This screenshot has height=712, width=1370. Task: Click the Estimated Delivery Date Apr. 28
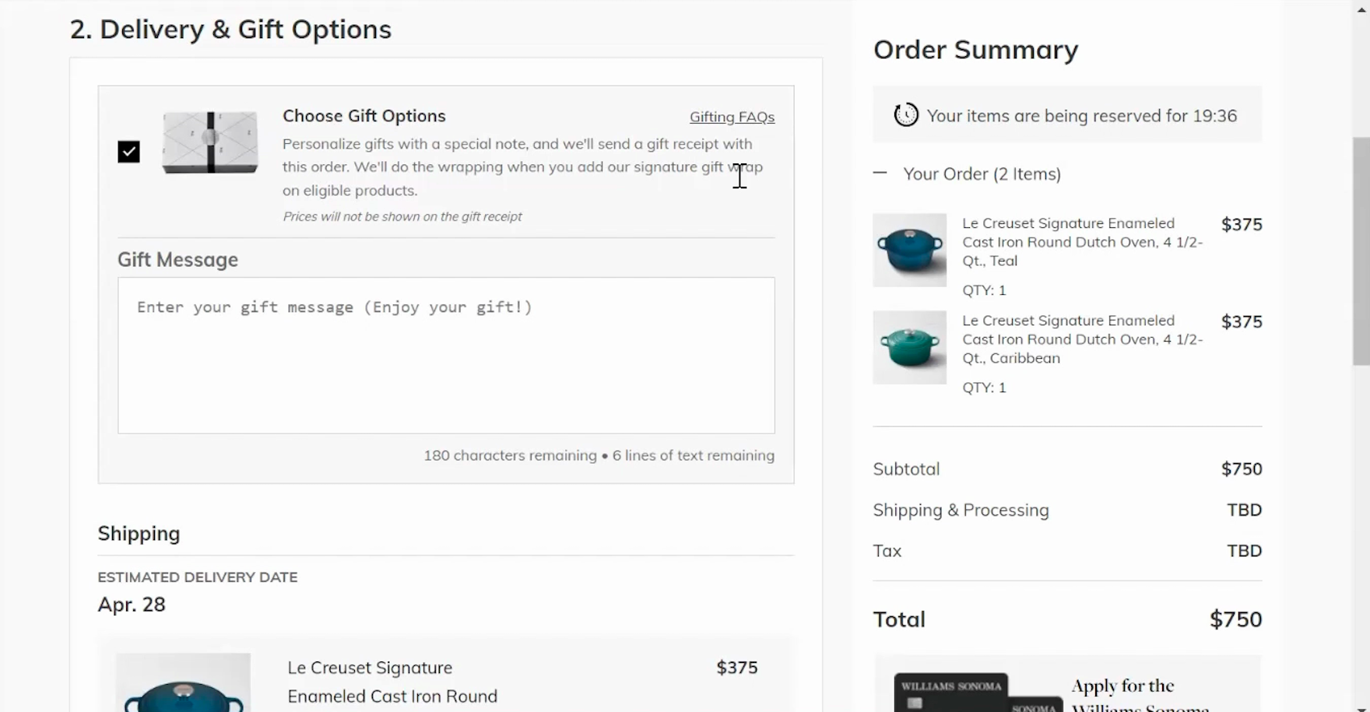coord(132,605)
